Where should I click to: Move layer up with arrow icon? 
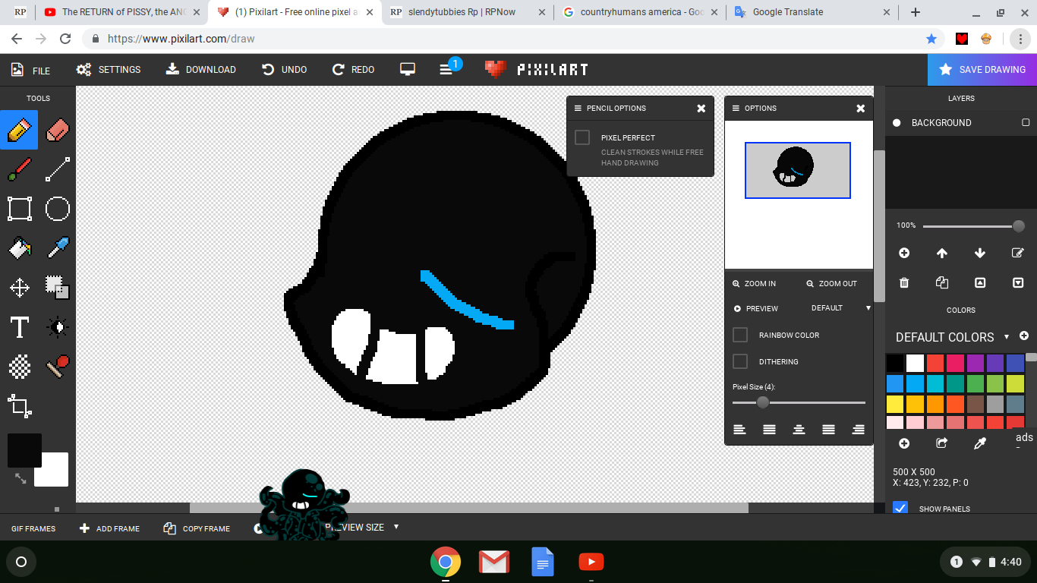point(942,253)
